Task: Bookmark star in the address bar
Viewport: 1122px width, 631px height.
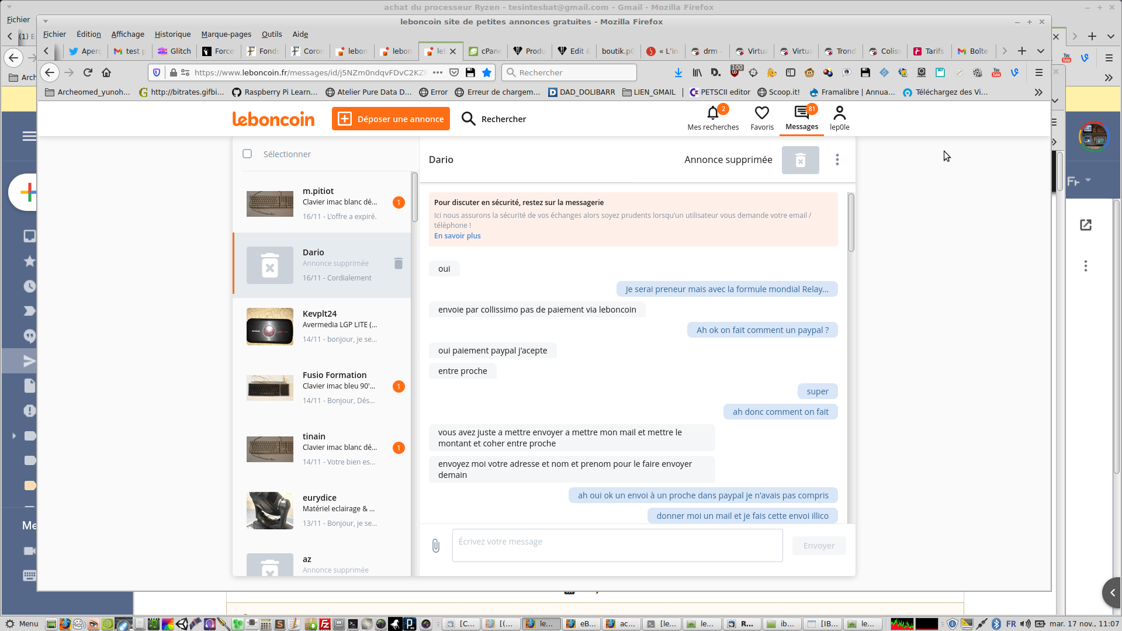Action: click(487, 72)
